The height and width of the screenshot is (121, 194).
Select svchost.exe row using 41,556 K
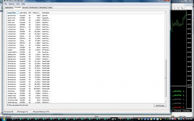29,34
